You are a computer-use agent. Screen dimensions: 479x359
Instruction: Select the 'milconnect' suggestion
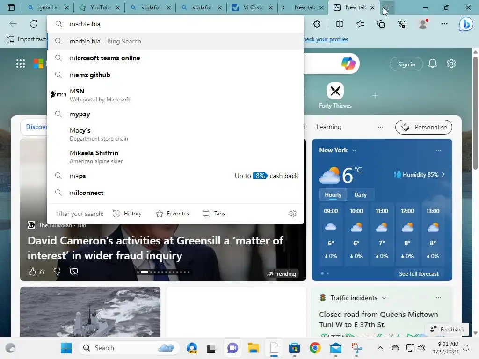[175, 193]
